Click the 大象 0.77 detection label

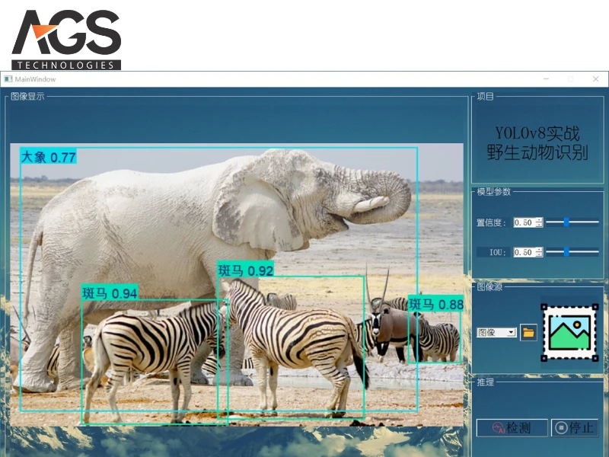49,157
